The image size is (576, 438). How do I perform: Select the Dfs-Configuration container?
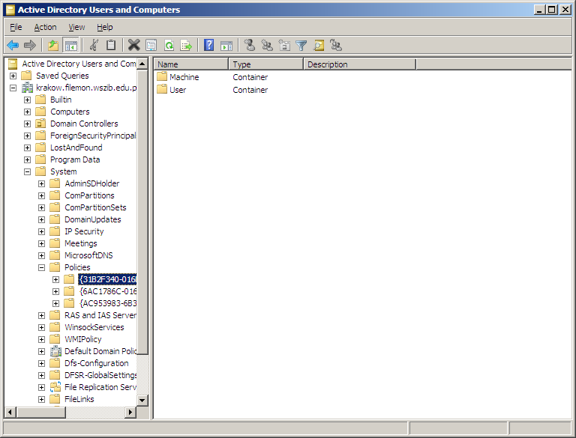pos(96,364)
